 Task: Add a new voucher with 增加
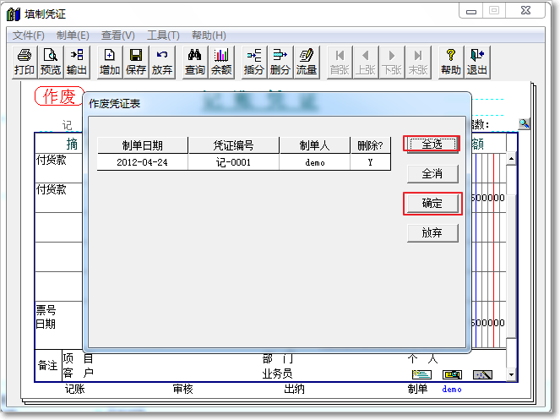(x=109, y=62)
